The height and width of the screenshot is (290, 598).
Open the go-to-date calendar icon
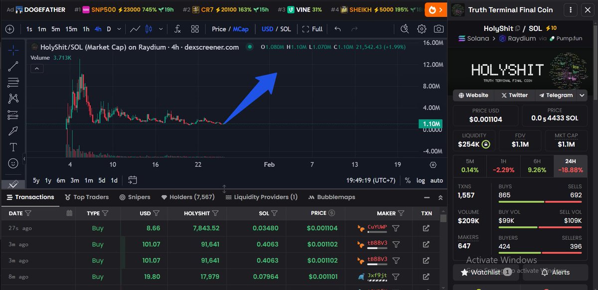click(x=133, y=180)
